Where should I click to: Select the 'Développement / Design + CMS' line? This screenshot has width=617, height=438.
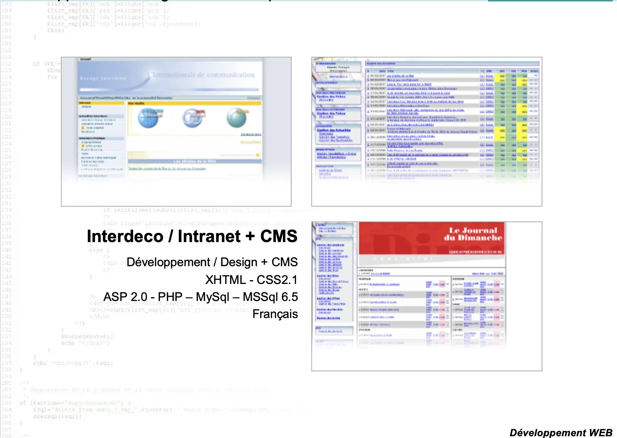212,262
